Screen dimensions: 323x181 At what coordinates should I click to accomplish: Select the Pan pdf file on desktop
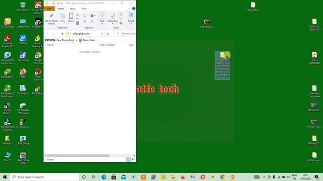click(x=314, y=58)
